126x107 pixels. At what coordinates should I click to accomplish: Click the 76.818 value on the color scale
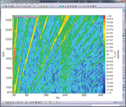pos(110,19)
